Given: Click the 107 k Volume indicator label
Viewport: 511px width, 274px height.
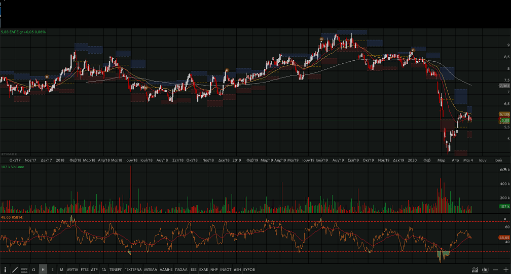Looking at the screenshot, I should (x=12, y=166).
